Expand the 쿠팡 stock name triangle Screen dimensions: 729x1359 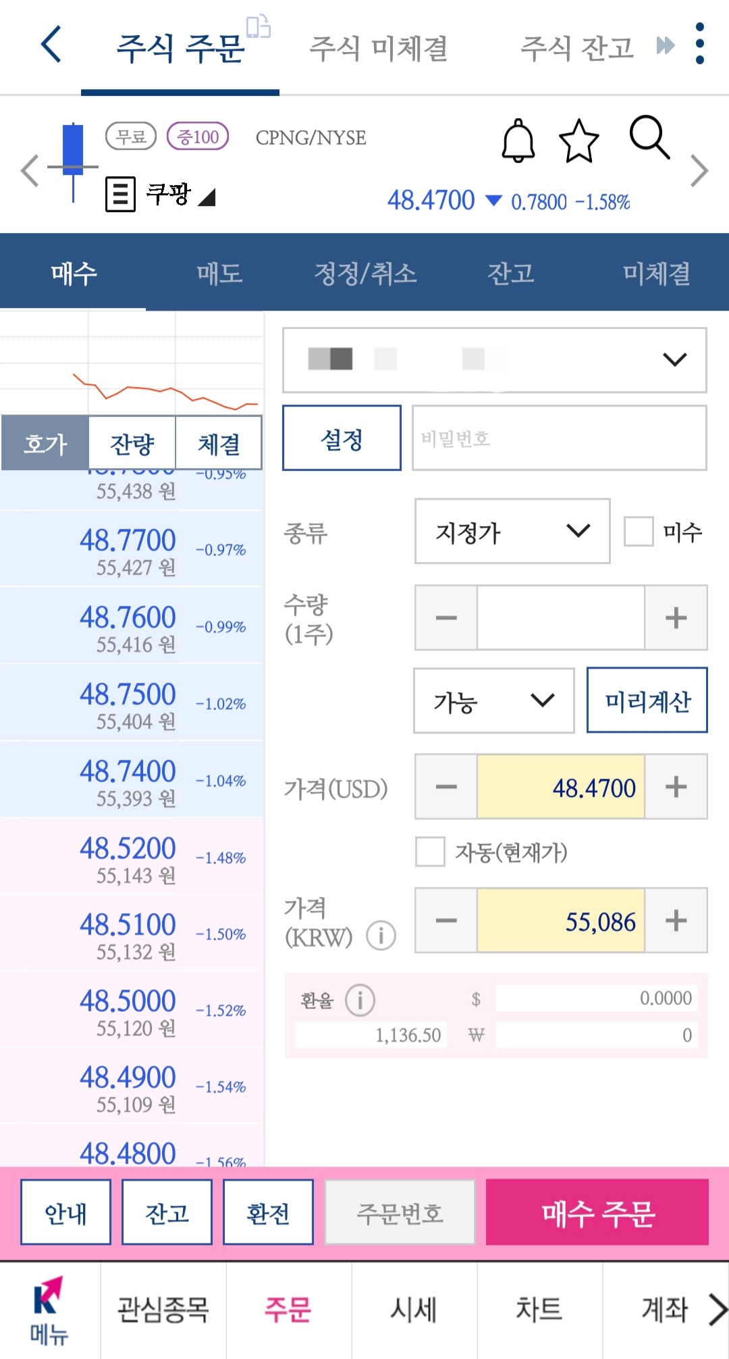tap(207, 197)
